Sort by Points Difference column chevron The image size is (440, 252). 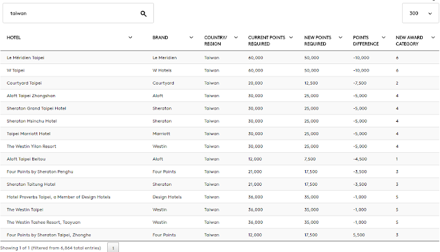(x=384, y=37)
